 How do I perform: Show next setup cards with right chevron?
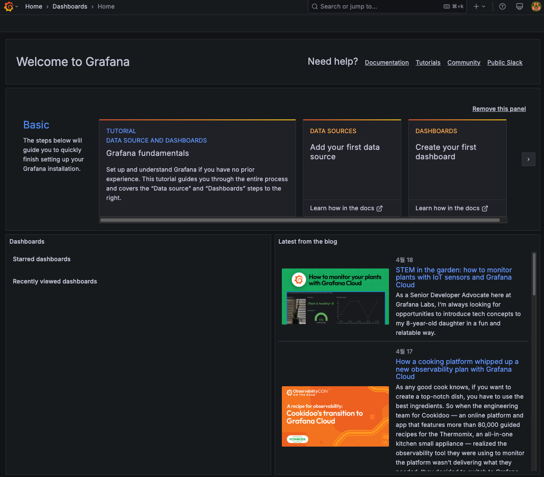(529, 159)
